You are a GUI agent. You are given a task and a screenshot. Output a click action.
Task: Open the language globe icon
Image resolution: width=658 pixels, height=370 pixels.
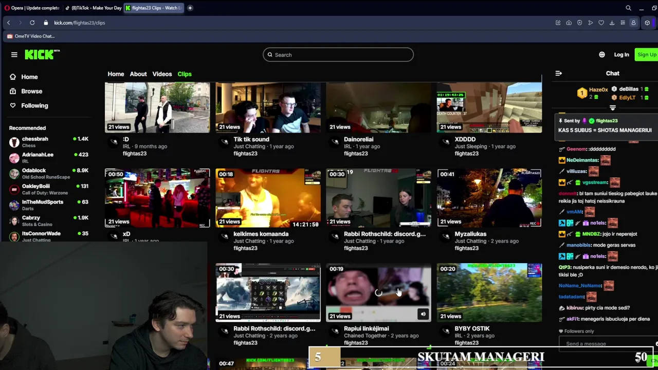click(x=602, y=54)
